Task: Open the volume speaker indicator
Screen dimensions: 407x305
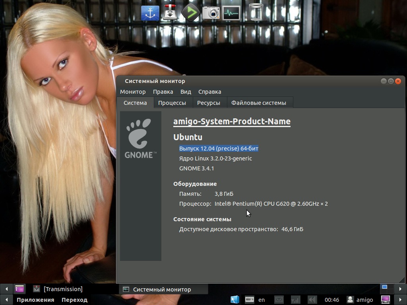Action: coord(312,300)
